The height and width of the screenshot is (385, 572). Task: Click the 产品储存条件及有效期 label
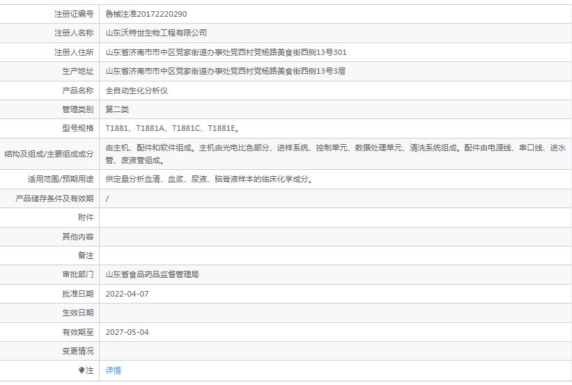(54, 198)
